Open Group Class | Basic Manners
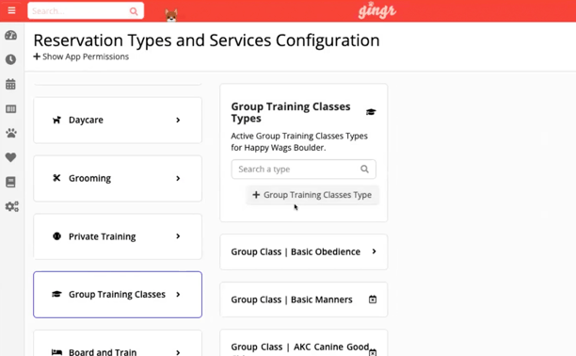 (304, 299)
